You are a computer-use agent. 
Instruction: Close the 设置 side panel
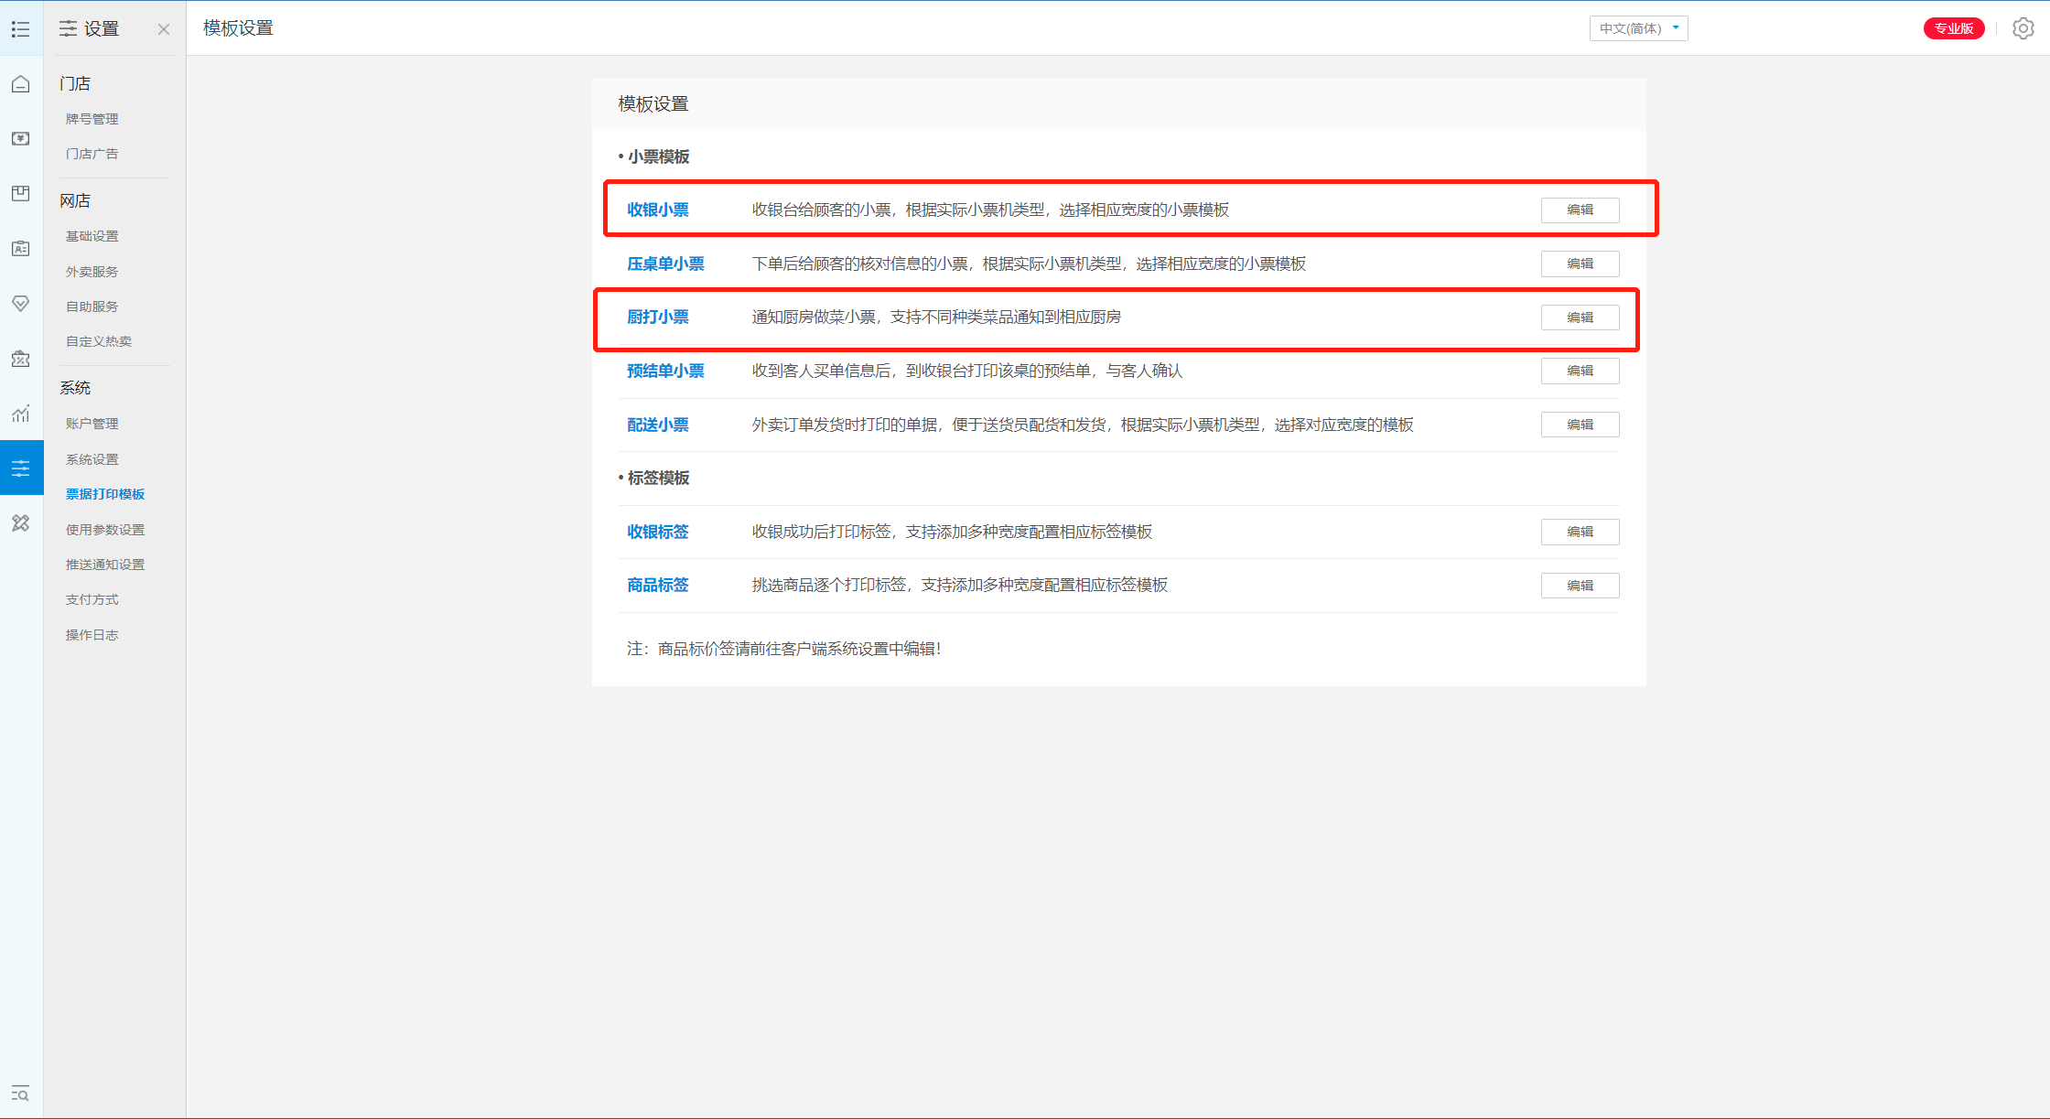coord(164,29)
